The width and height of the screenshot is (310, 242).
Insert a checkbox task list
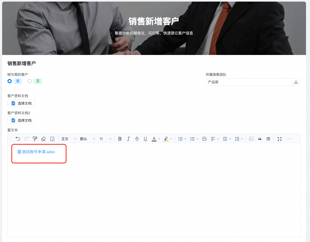click(x=204, y=139)
